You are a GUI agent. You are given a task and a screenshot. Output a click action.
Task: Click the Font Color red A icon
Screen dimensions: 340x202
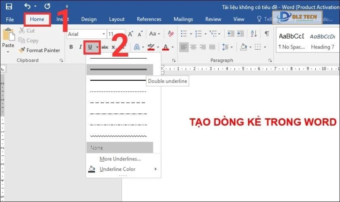click(165, 47)
